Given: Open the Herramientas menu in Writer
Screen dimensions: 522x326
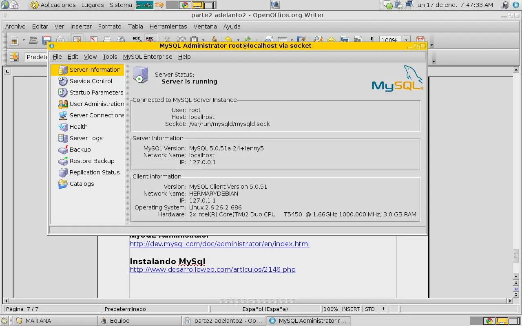Looking at the screenshot, I should (168, 26).
